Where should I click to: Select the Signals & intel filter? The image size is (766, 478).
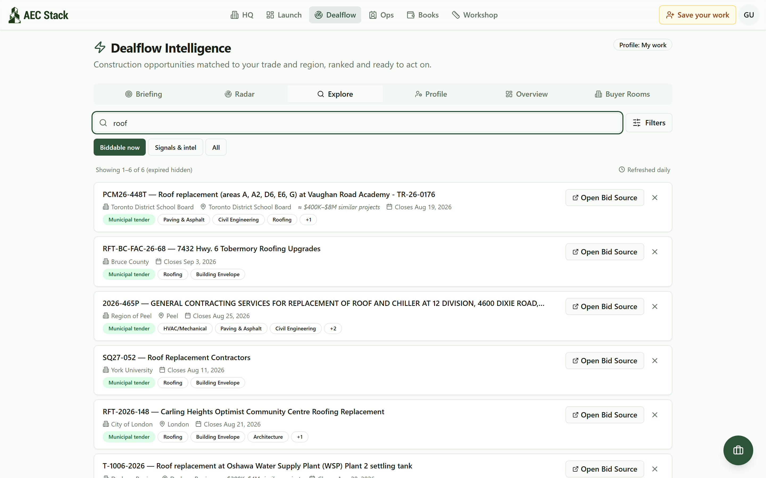click(175, 147)
